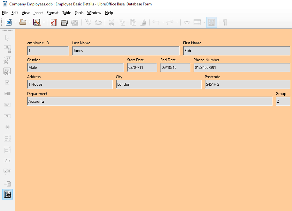Toggle formatting marks display
The width and height of the screenshot is (292, 211).
coord(225,22)
